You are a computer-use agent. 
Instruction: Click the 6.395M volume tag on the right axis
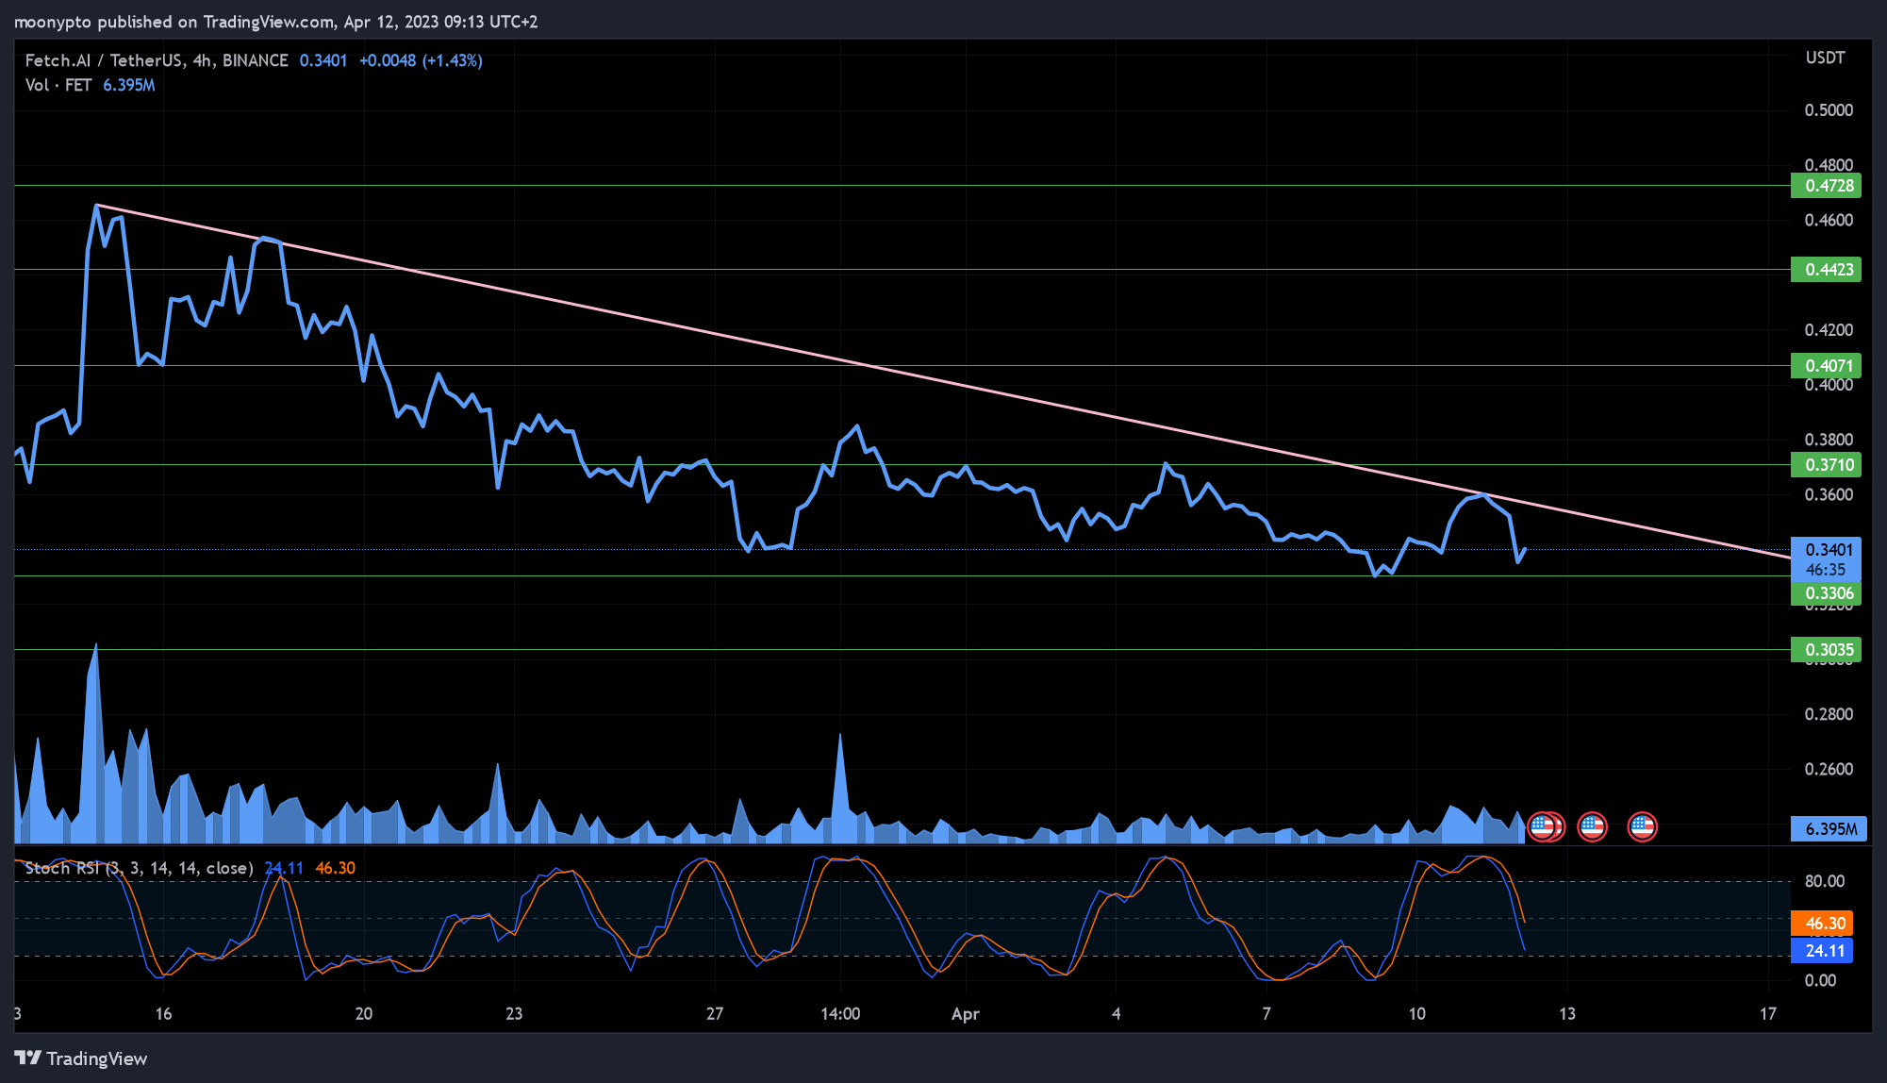point(1830,829)
